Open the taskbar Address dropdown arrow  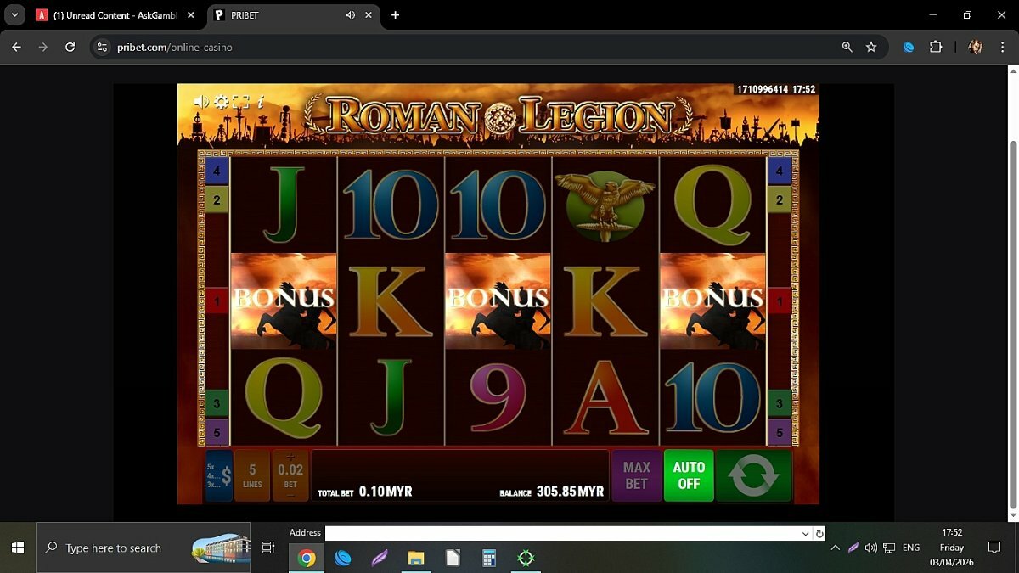(x=805, y=534)
